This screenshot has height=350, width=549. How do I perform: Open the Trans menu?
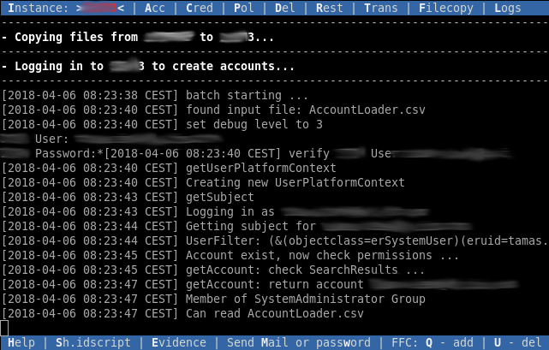click(x=380, y=8)
